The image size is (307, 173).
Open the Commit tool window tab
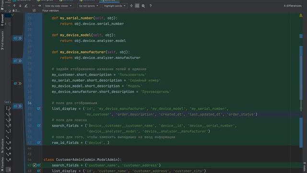point(2,20)
